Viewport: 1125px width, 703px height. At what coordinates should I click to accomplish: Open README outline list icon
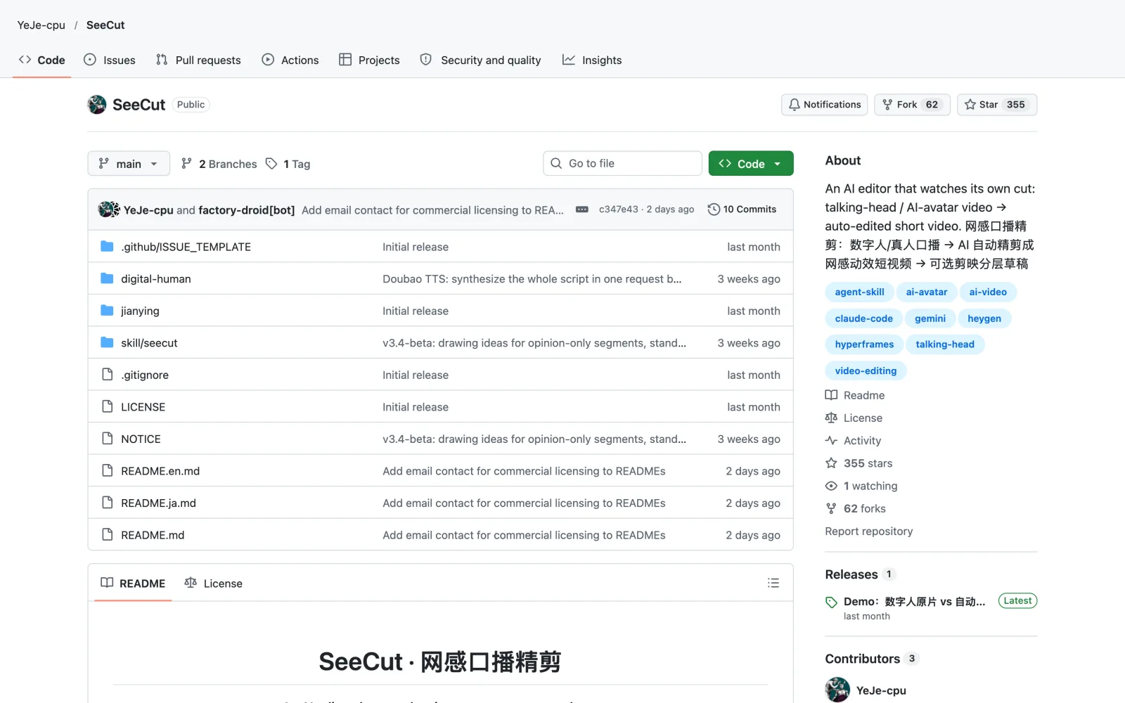click(x=773, y=583)
